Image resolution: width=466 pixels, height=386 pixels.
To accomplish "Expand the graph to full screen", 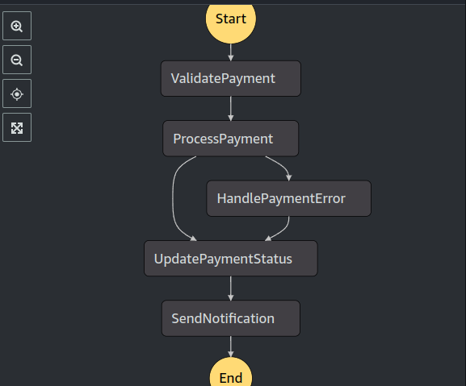I will pos(17,127).
